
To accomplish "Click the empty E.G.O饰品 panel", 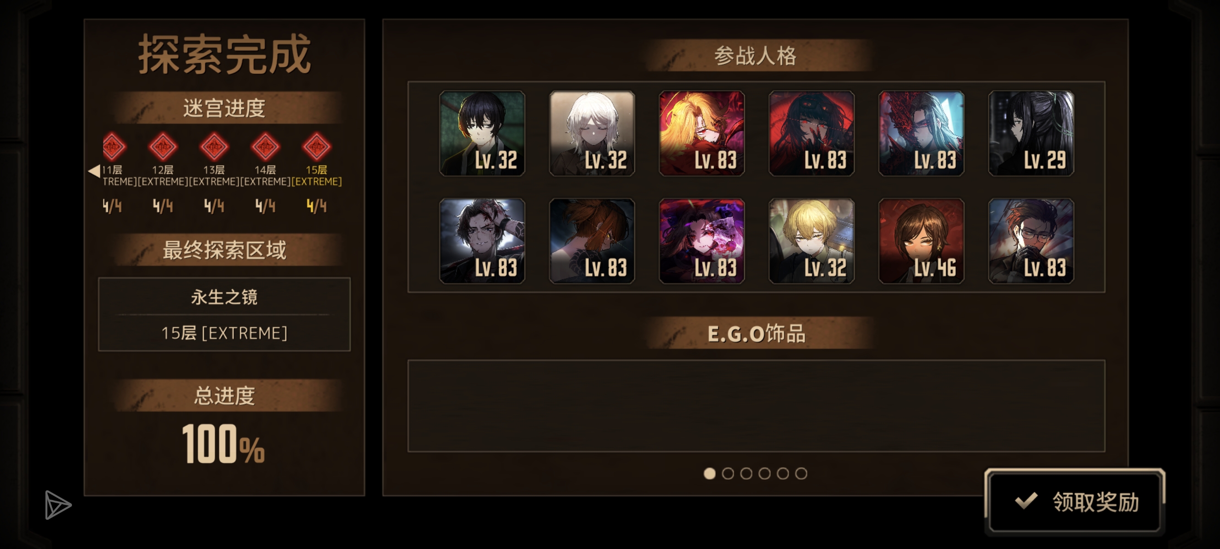I will point(757,406).
